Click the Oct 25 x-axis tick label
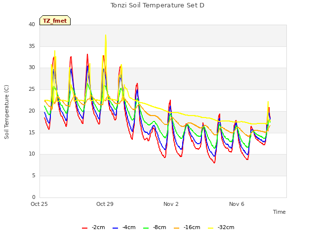 [39, 204]
